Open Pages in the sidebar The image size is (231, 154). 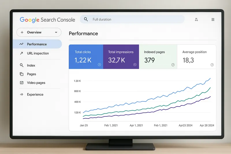pyautogui.click(x=31, y=74)
